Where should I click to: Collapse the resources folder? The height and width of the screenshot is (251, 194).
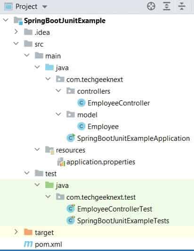tap(37, 149)
